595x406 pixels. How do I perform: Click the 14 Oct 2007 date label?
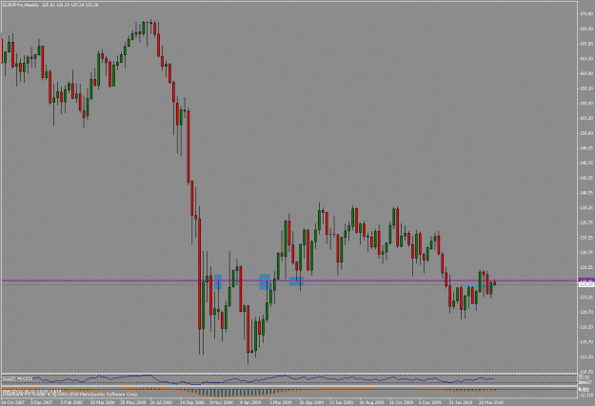tap(13, 402)
